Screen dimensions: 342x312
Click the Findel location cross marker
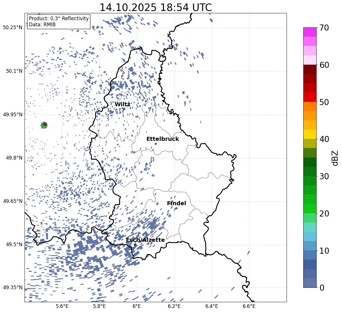176,208
